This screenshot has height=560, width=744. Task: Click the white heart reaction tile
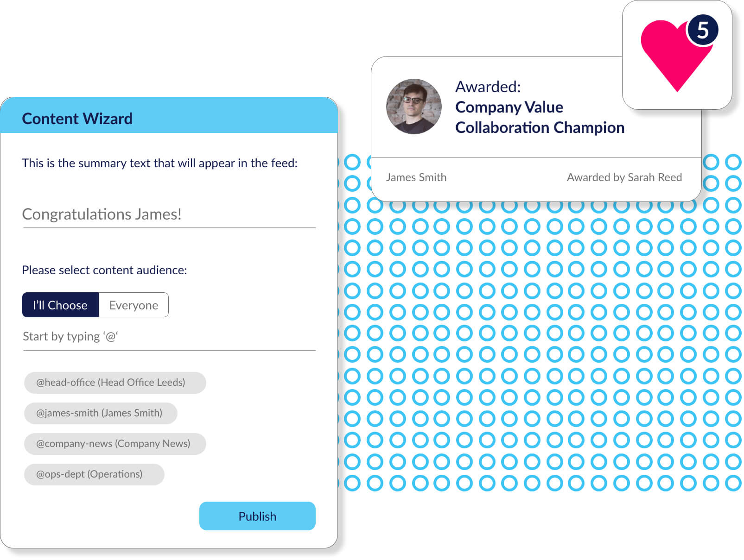pyautogui.click(x=677, y=55)
